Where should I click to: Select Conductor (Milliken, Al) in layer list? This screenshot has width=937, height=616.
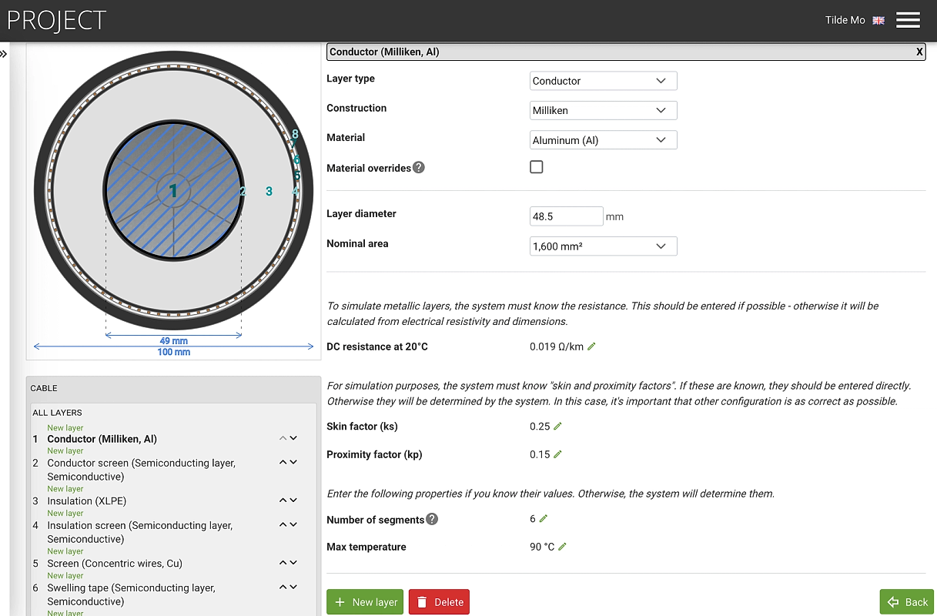click(102, 439)
